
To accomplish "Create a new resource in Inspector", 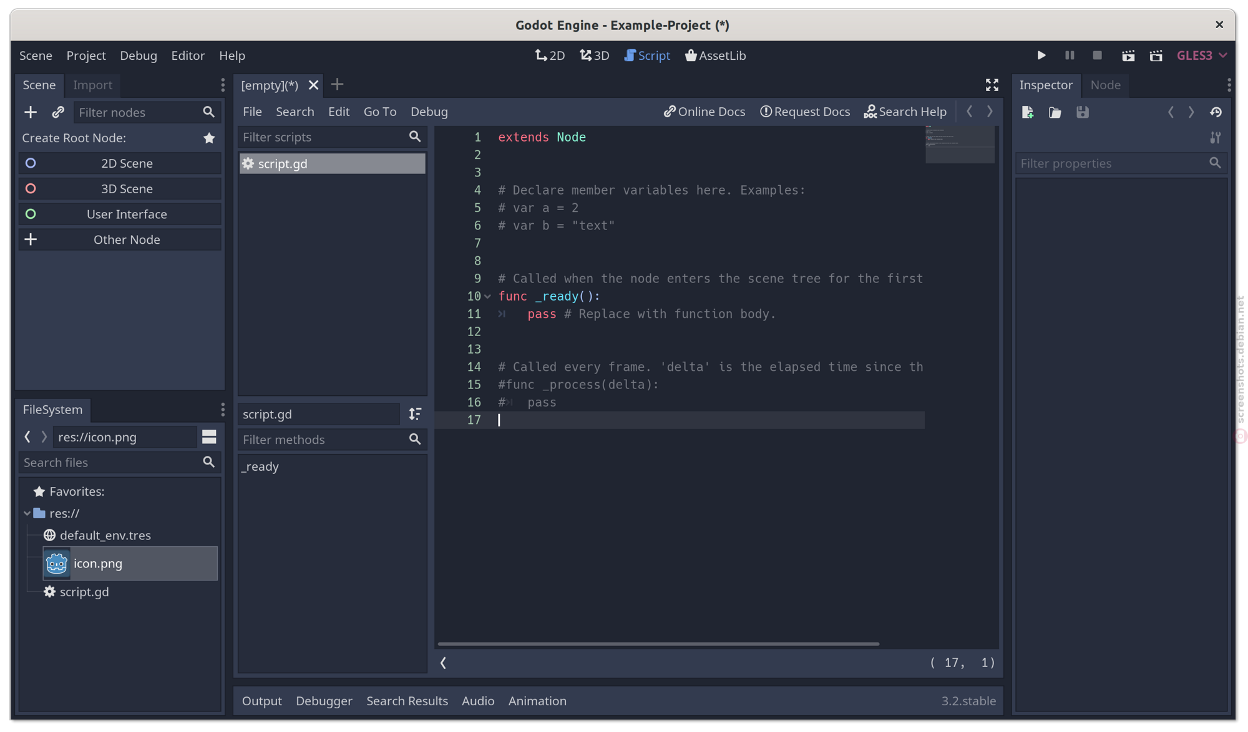I will [1027, 112].
